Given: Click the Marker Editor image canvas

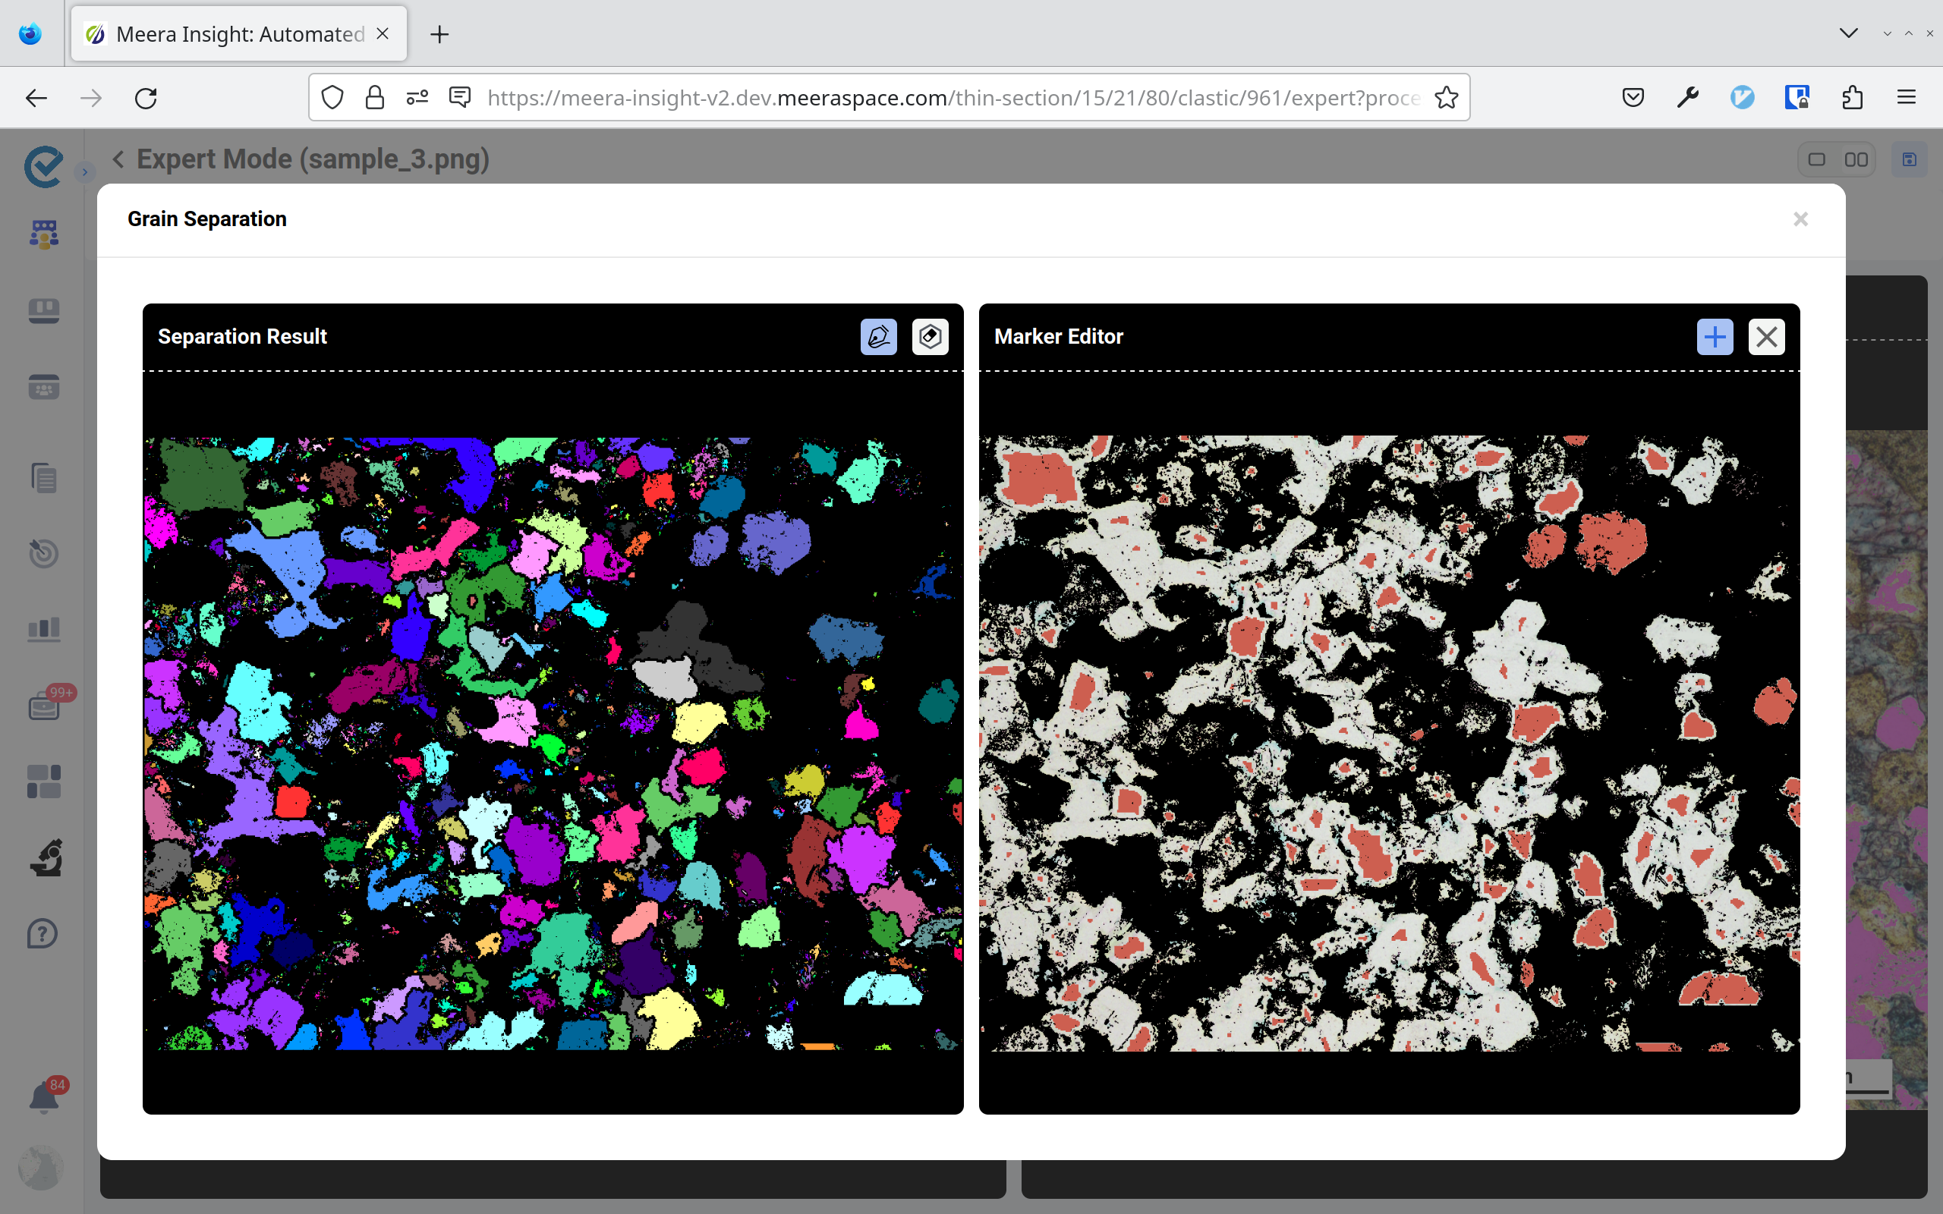Looking at the screenshot, I should pyautogui.click(x=1389, y=744).
